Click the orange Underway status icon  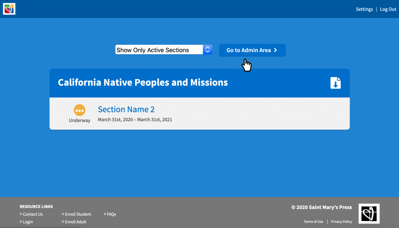point(79,110)
